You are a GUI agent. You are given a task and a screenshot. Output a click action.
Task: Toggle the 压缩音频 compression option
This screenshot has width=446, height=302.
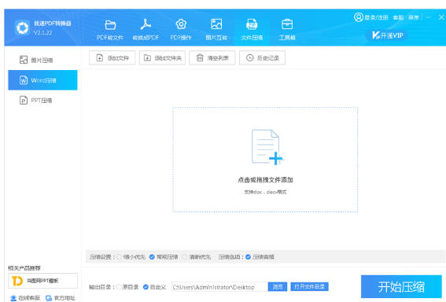coord(248,257)
